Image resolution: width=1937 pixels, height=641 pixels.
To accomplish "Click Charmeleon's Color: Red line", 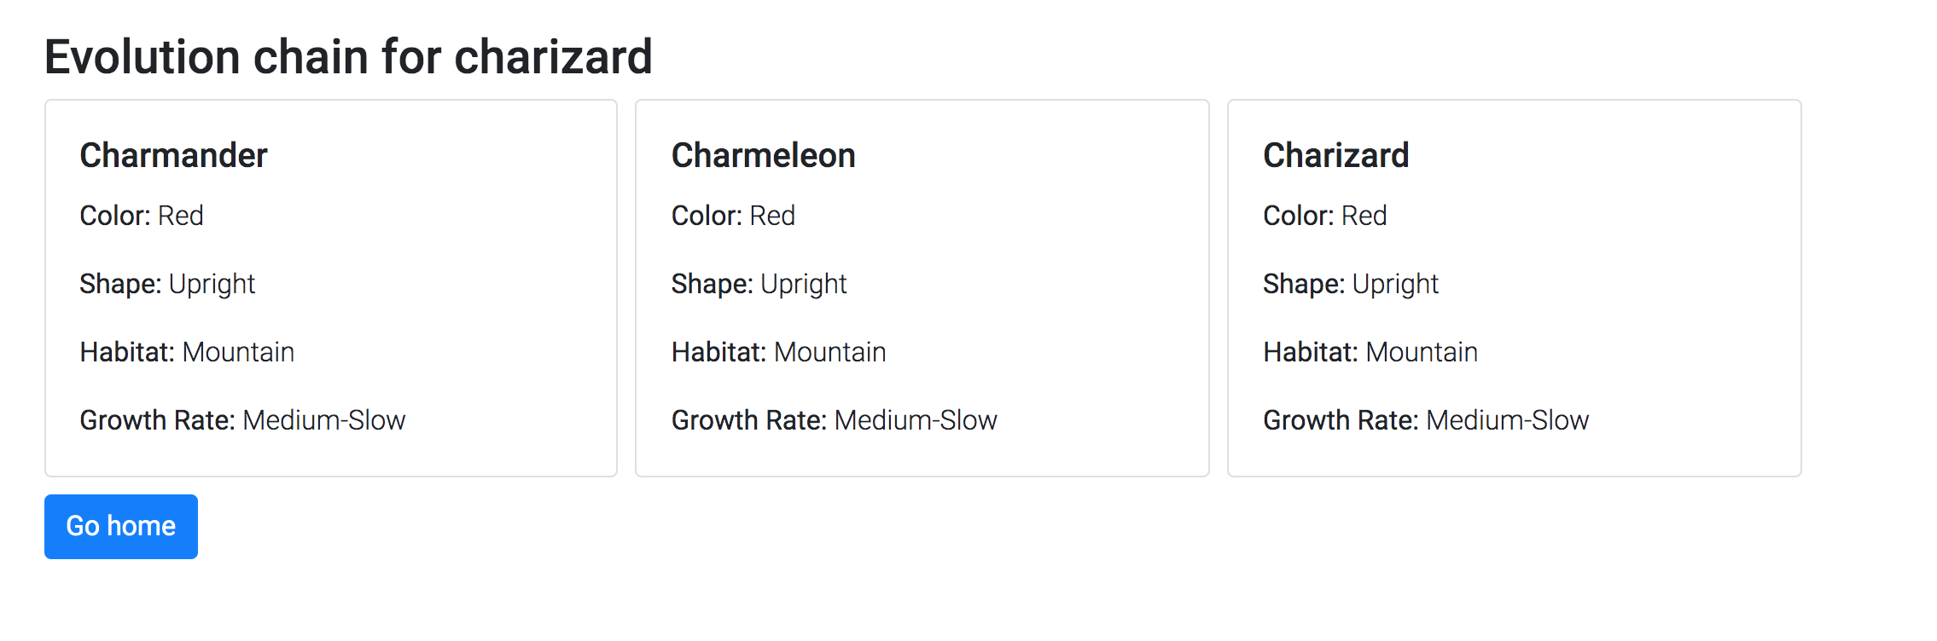I will pyautogui.click(x=733, y=216).
